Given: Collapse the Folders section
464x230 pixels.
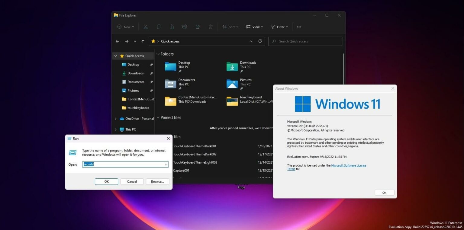Looking at the screenshot, I should [x=158, y=54].
